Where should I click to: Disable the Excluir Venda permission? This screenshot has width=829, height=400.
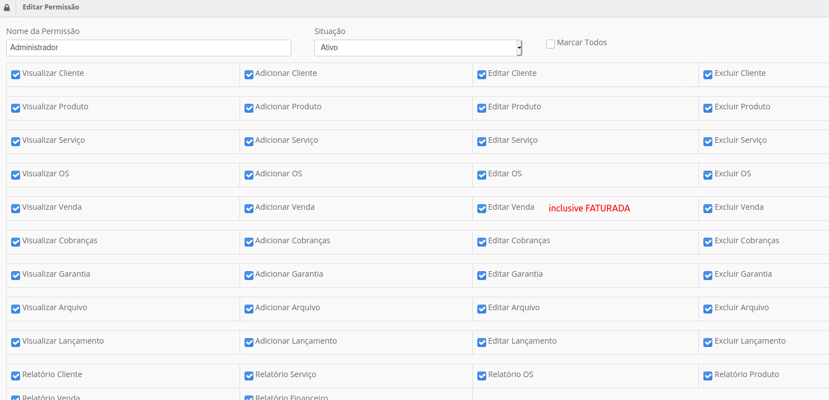pos(707,208)
